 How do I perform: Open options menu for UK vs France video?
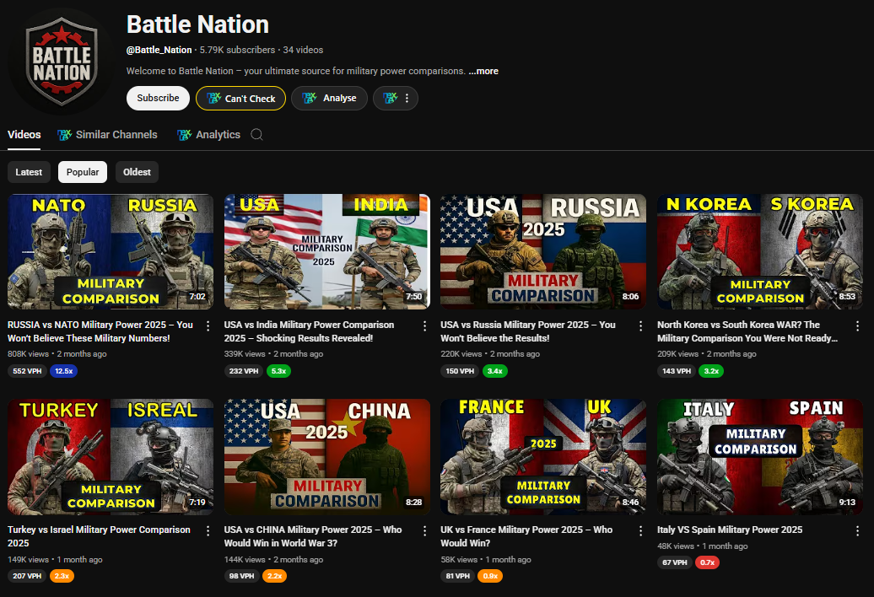641,531
